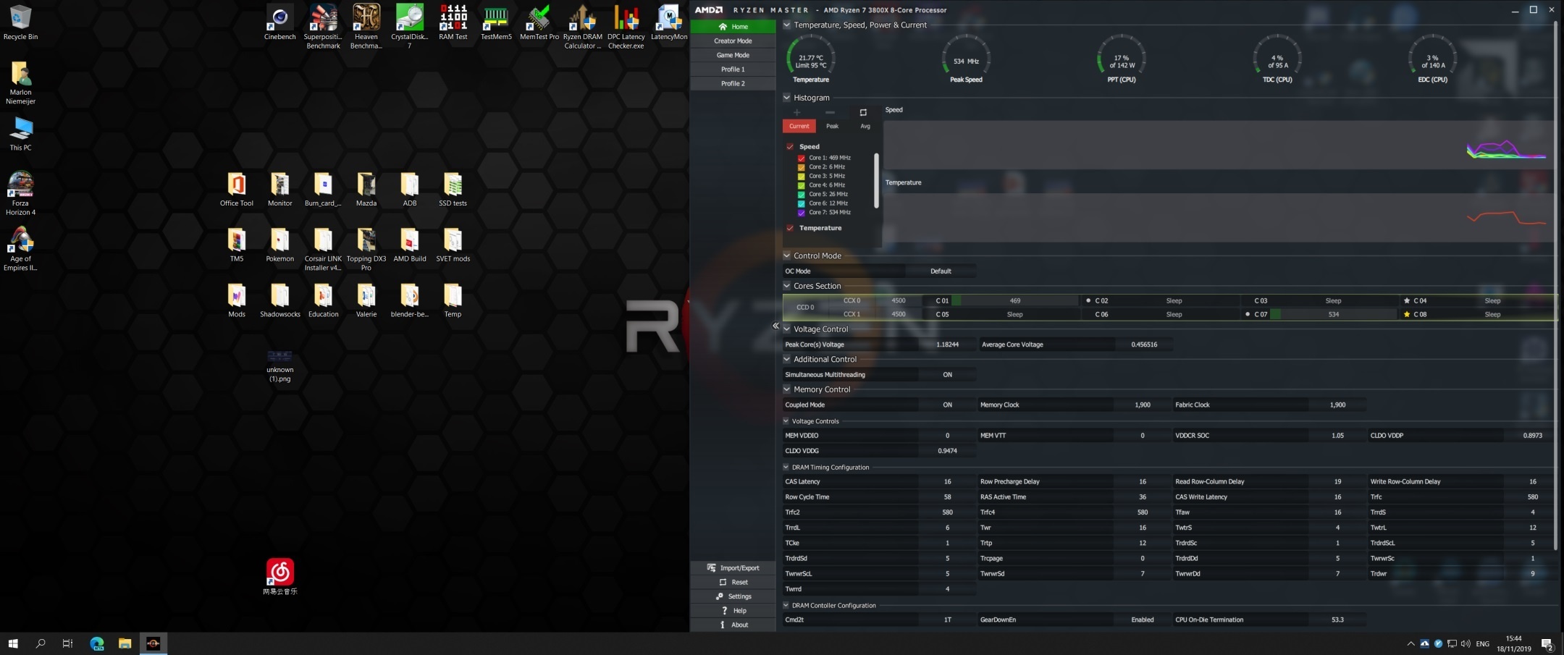This screenshot has height=655, width=1564.
Task: Toggle the Core 7: 534 MHz checkbox
Action: 801,213
